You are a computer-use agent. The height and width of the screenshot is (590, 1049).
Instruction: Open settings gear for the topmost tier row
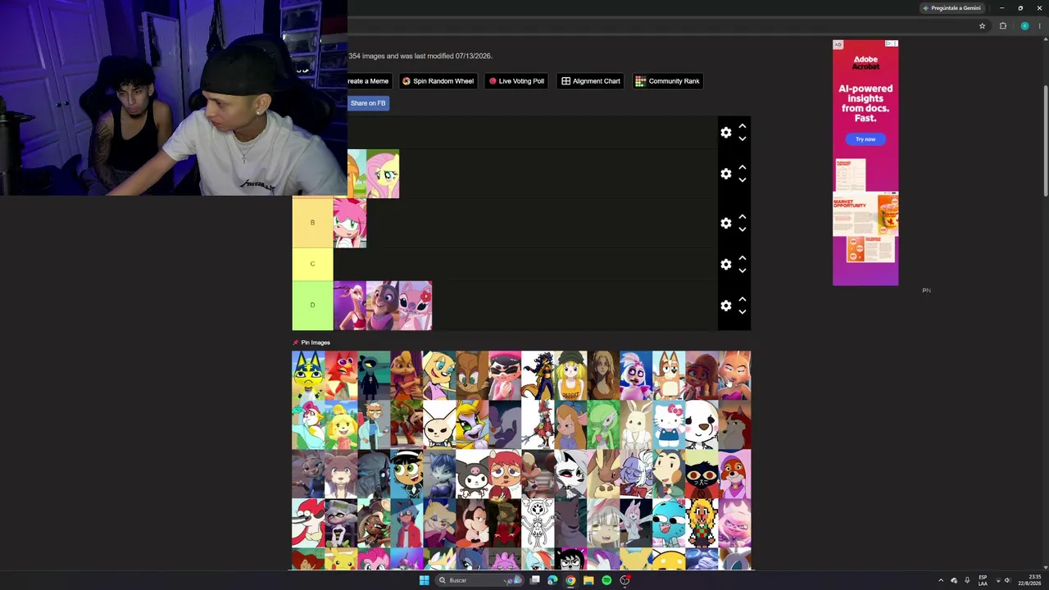[725, 133]
